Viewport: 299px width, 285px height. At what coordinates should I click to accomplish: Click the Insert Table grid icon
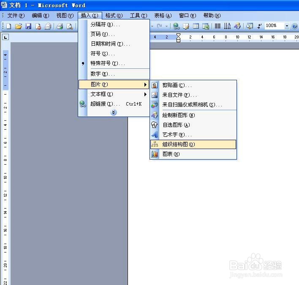(x=196, y=26)
